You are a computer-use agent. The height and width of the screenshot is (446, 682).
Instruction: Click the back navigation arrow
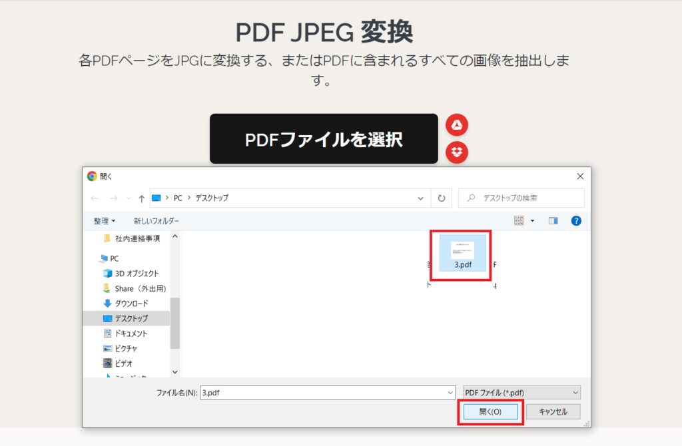[x=95, y=198]
